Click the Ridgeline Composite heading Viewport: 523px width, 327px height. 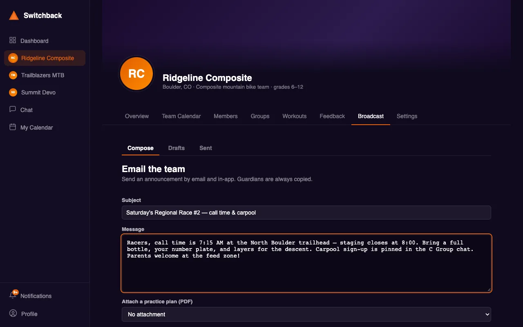[x=207, y=78]
